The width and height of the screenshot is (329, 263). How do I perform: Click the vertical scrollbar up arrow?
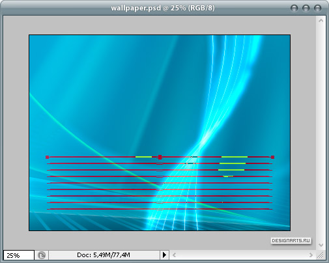[x=321, y=21]
